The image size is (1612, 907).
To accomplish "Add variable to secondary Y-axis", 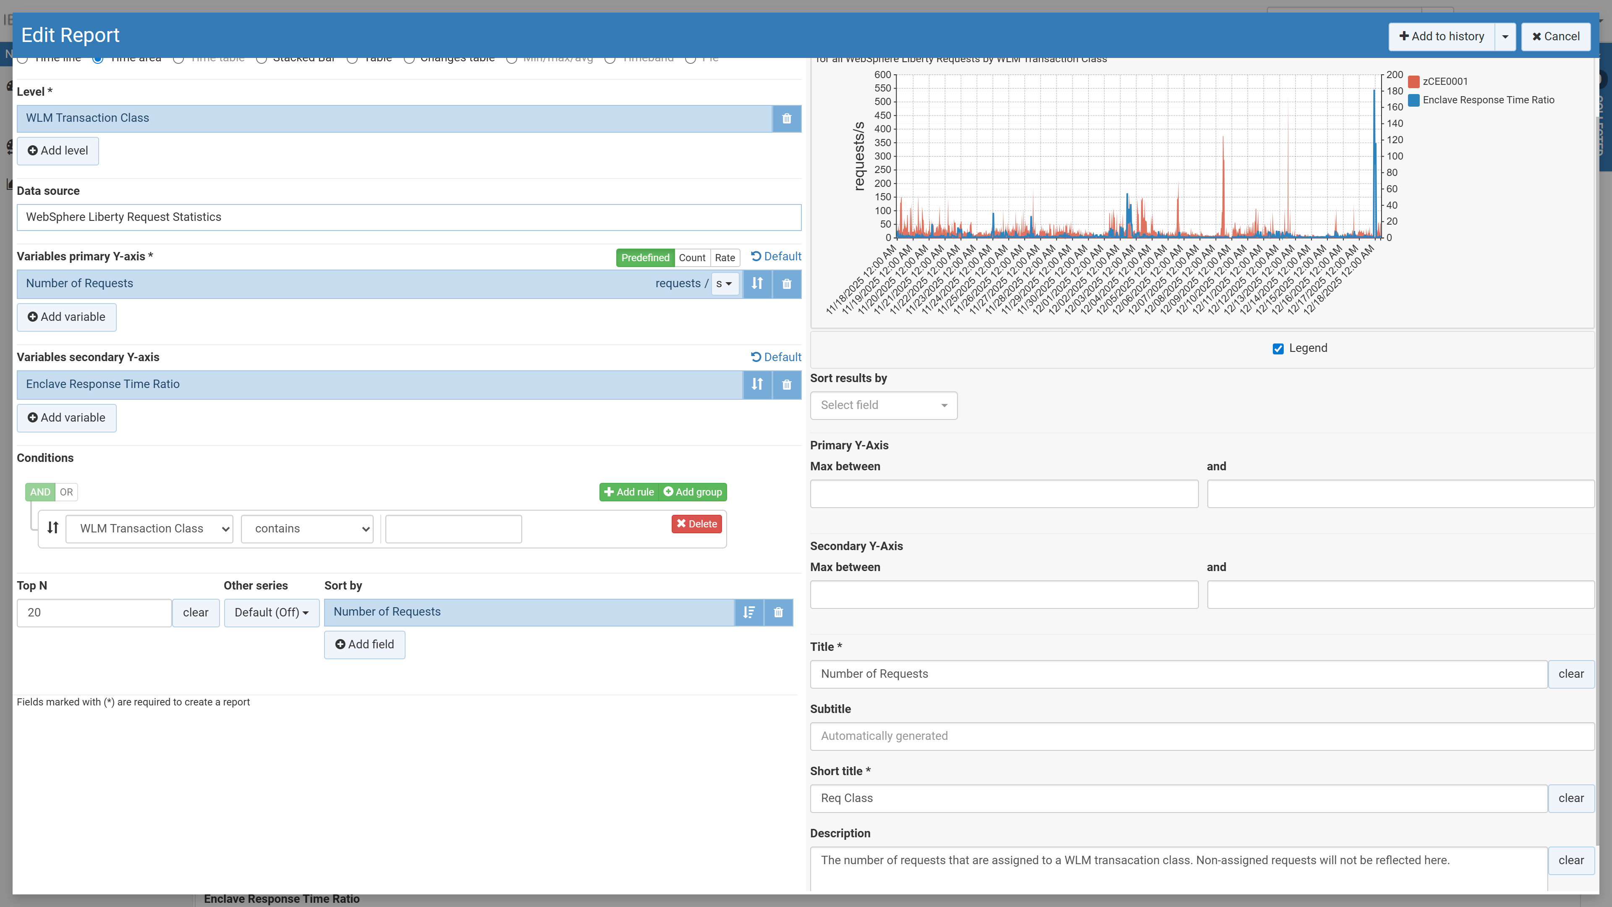I will (x=66, y=418).
